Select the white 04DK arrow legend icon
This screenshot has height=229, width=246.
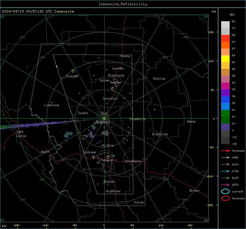click(225, 157)
